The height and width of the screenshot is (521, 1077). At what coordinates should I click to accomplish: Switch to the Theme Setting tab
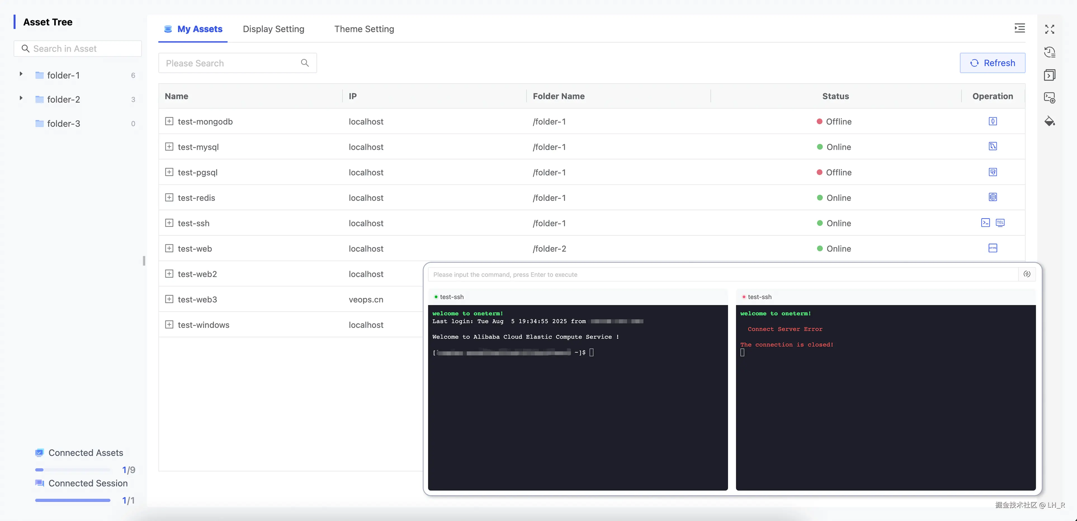click(364, 29)
